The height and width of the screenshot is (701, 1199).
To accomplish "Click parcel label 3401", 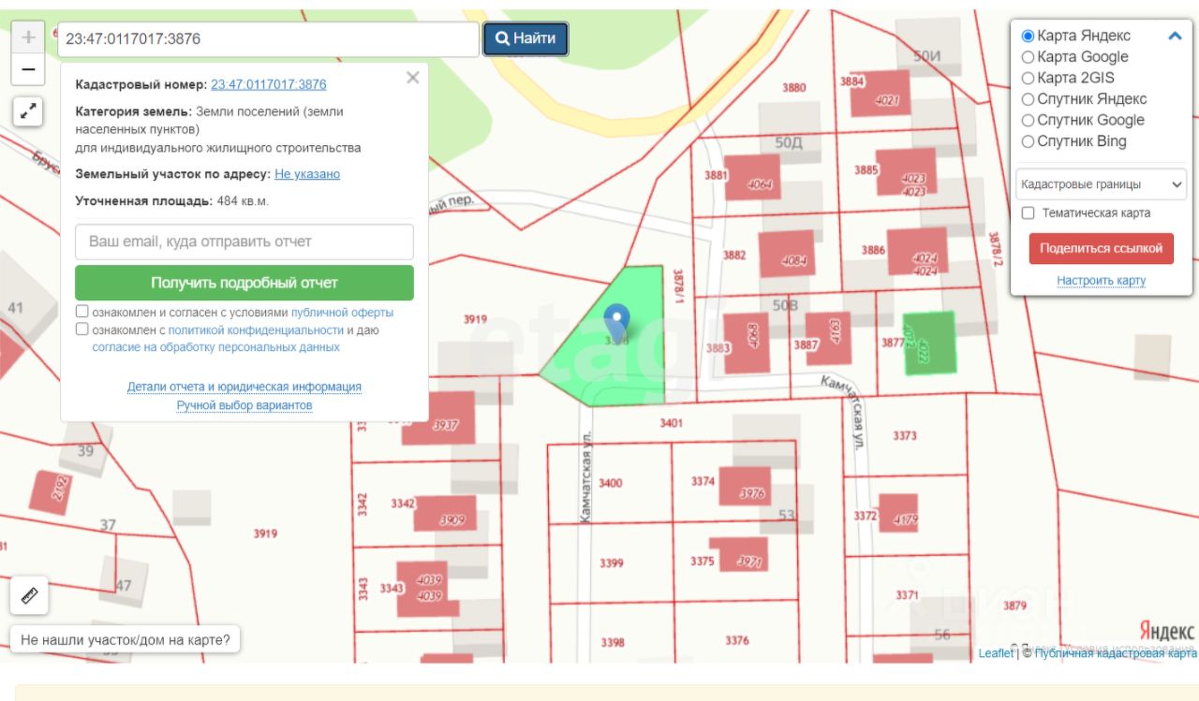I will point(671,423).
